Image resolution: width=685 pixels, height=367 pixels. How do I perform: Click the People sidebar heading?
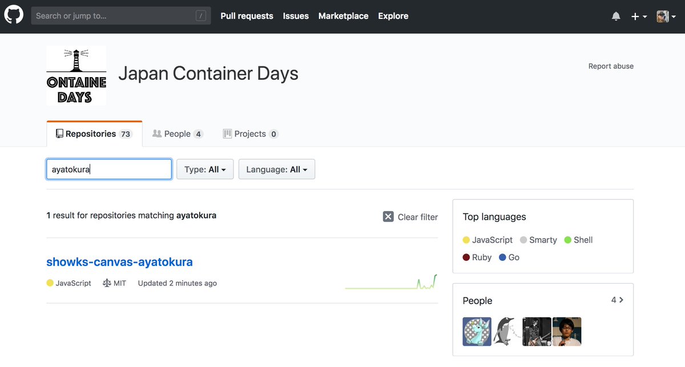click(477, 301)
